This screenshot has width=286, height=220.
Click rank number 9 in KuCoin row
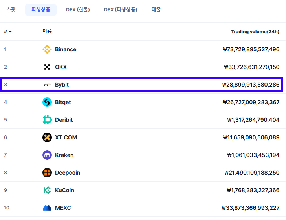tap(5, 190)
